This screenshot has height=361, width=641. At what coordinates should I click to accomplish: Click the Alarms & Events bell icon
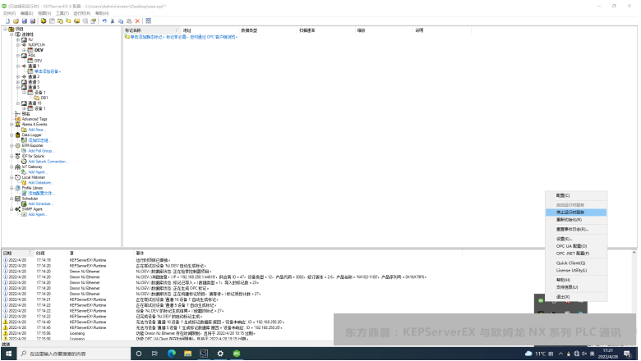coord(17,124)
